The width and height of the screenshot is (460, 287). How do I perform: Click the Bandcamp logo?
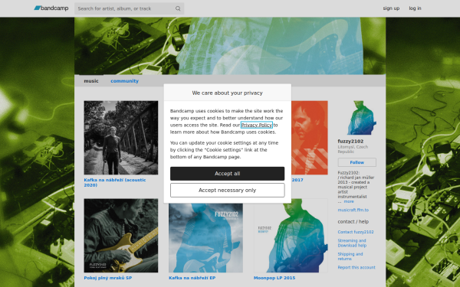(x=51, y=8)
